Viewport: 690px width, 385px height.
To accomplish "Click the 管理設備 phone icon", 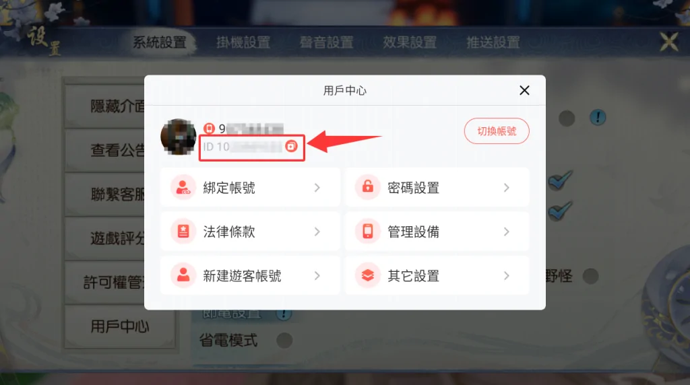I will 367,232.
